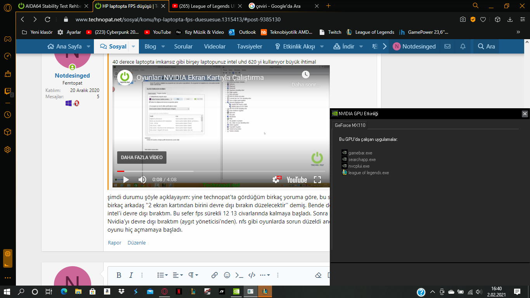Open the video title Oyunları NVIDIA Ekran Kartıyla Çalıştırma
Viewport: 530px width, 298px height.
[x=200, y=78]
